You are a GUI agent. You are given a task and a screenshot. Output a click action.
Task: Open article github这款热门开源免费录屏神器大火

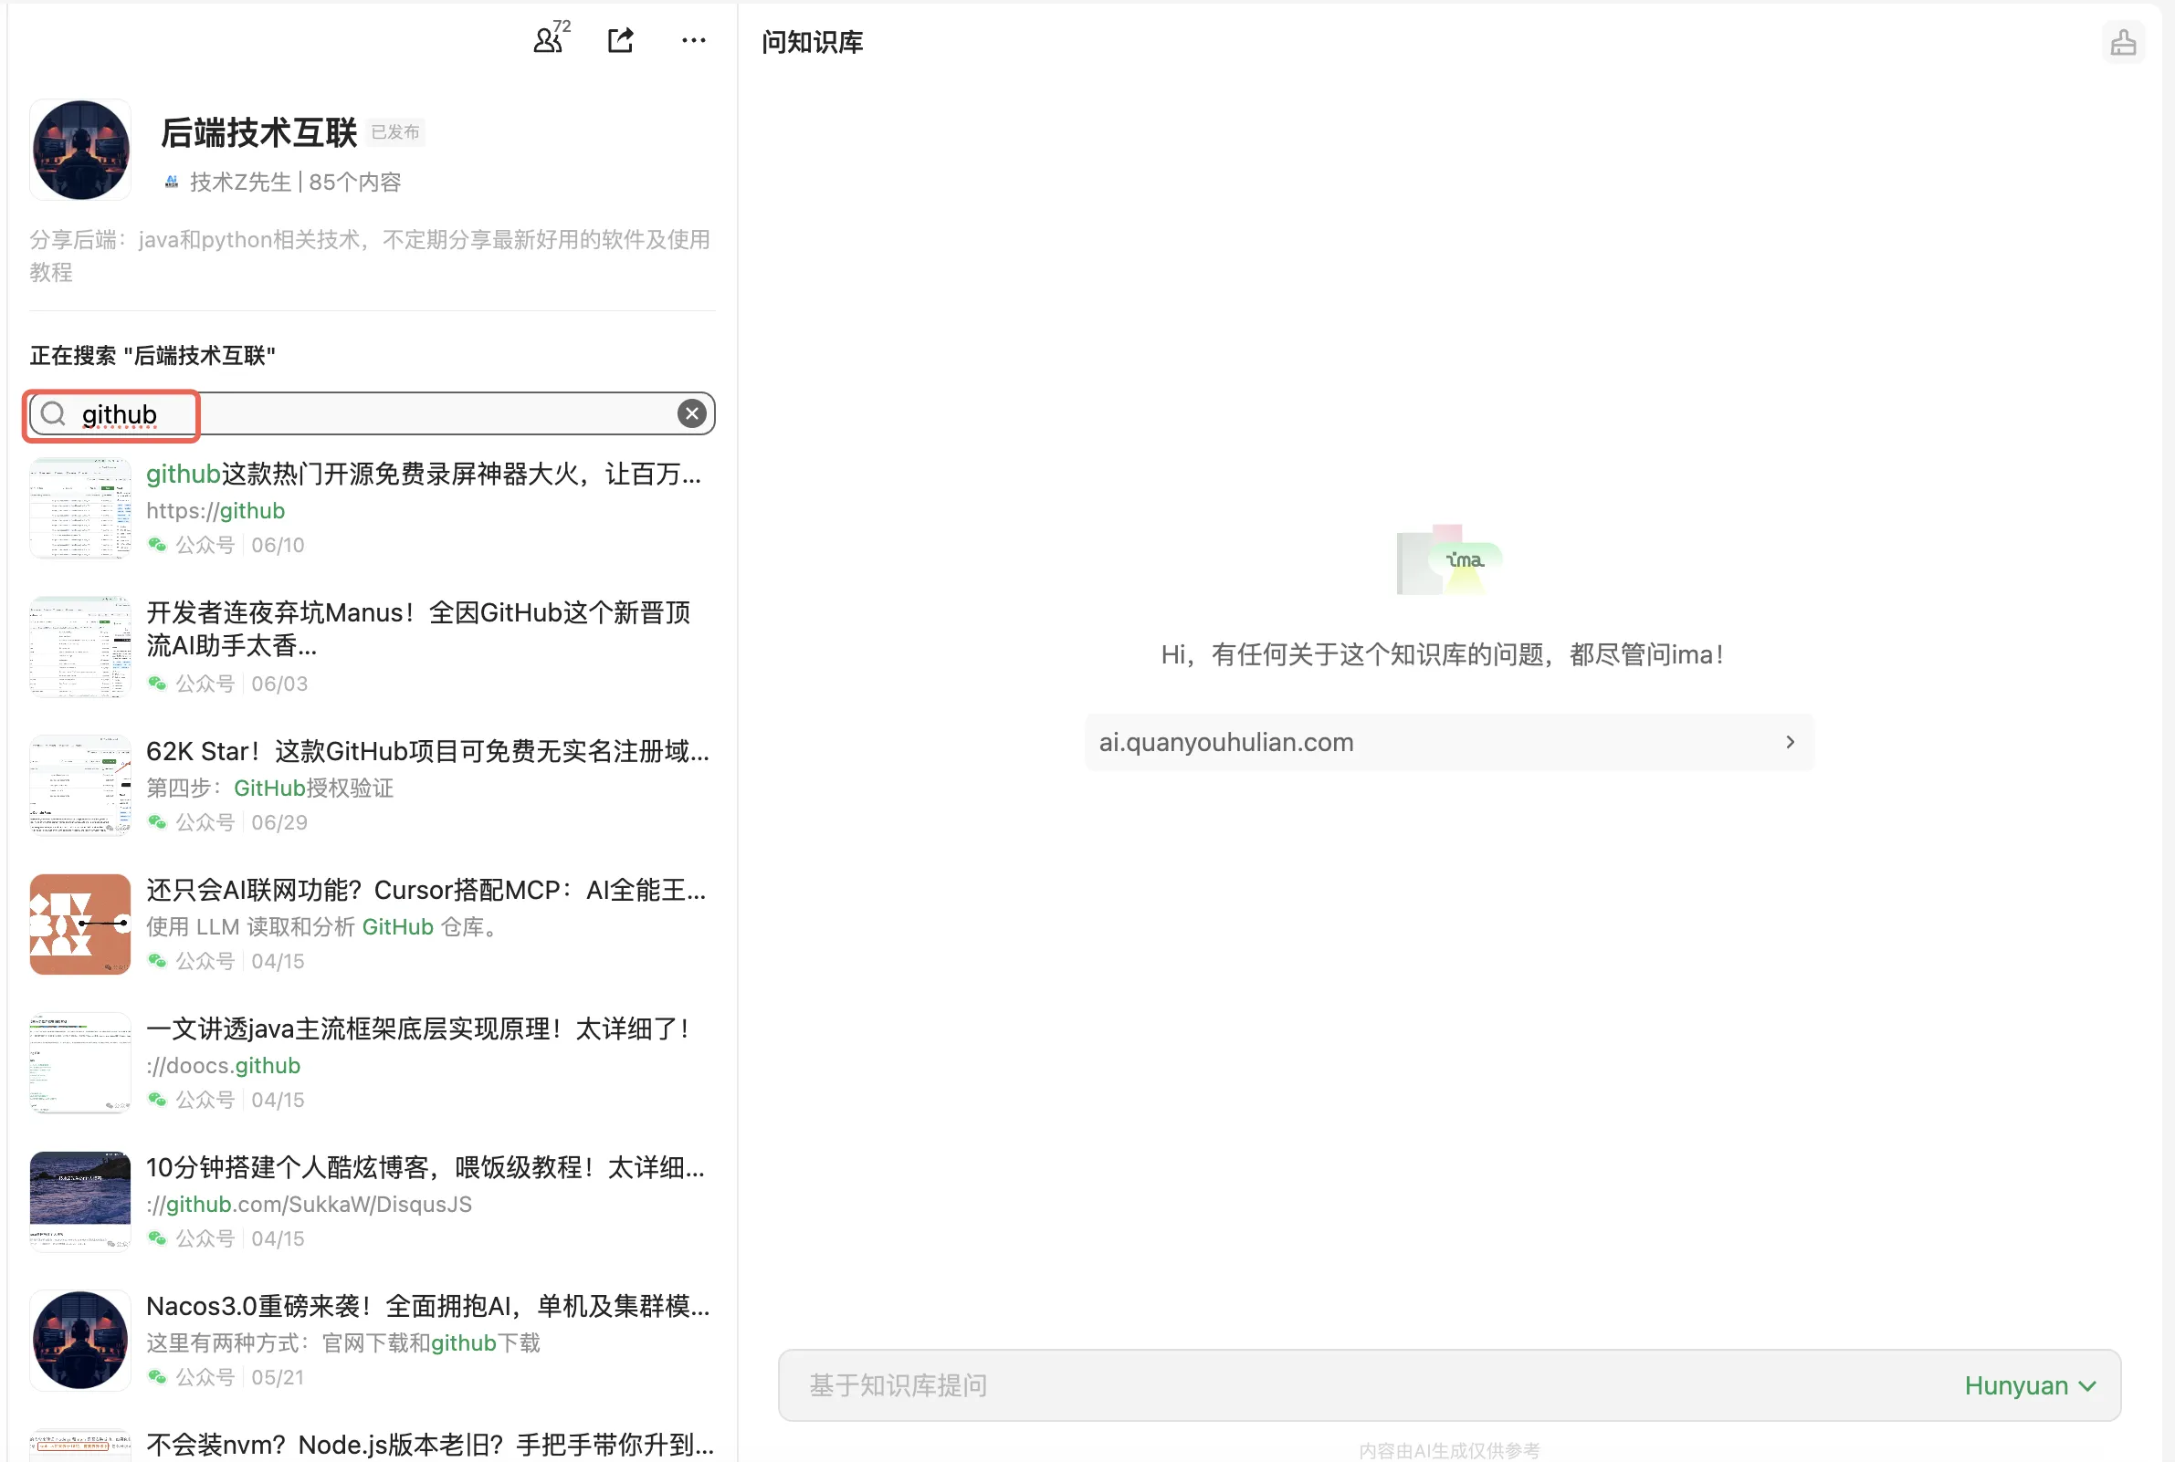[x=424, y=474]
